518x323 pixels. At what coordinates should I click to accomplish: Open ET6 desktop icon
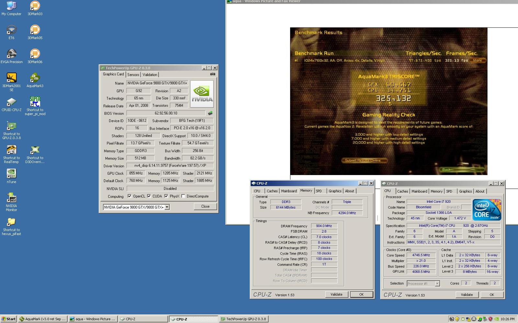tap(11, 32)
